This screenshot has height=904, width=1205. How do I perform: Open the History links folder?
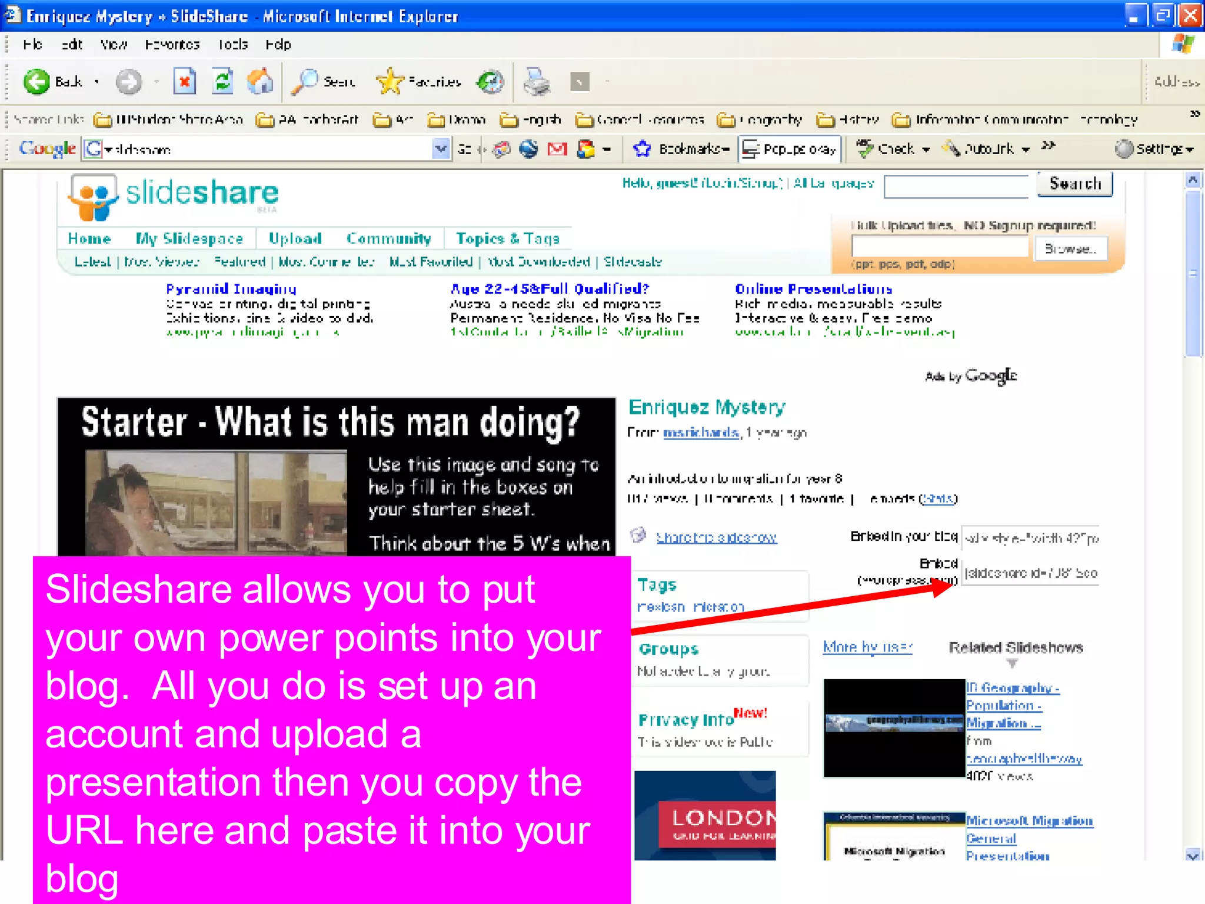(848, 120)
